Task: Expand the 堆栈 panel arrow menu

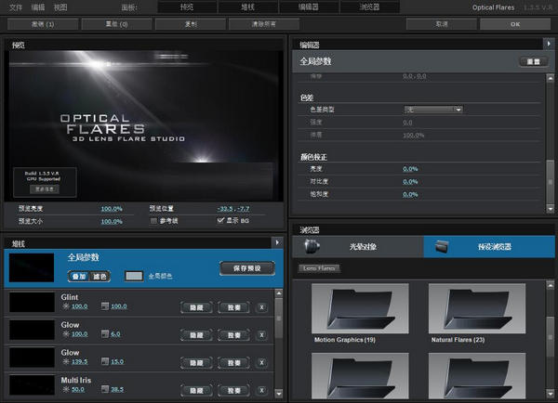Action: [x=278, y=242]
